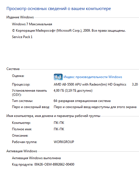The height and width of the screenshot is (170, 139).
Task: Click the Оценка label
Action: pyautogui.click(x=18, y=76)
